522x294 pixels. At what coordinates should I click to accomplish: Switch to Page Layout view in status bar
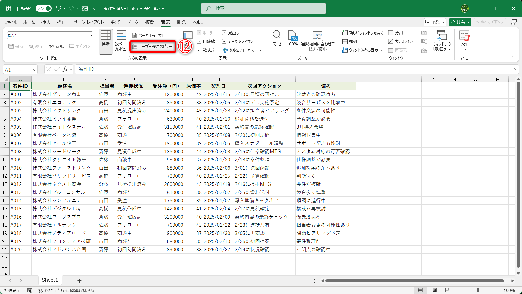(434, 290)
